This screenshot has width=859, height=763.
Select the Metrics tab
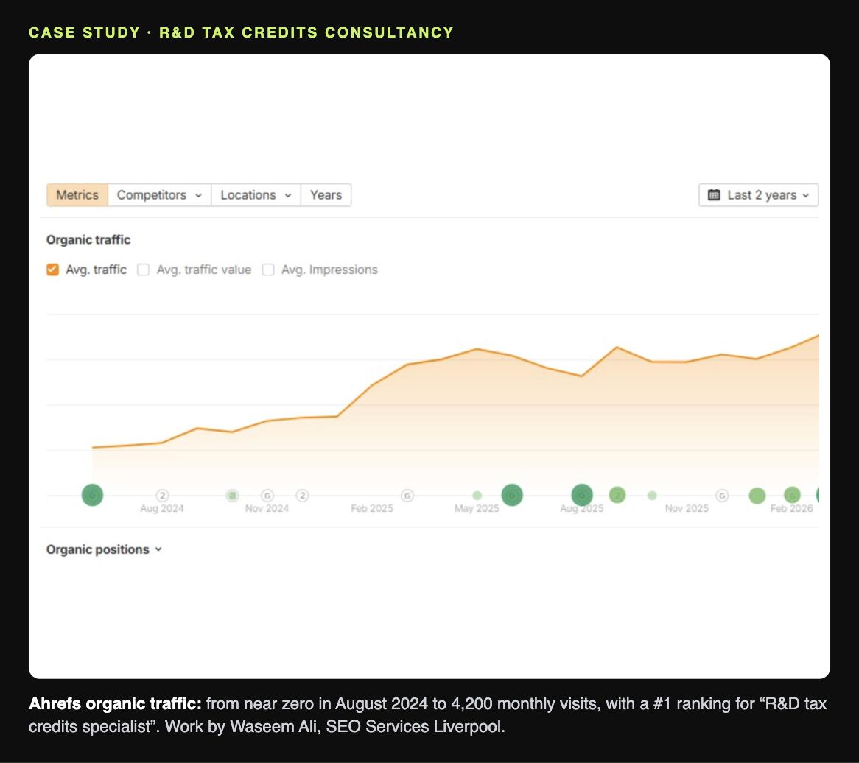77,195
